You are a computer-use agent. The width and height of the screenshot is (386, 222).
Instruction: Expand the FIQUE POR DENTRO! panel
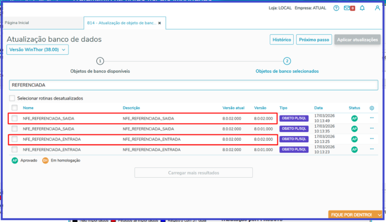pos(356,215)
